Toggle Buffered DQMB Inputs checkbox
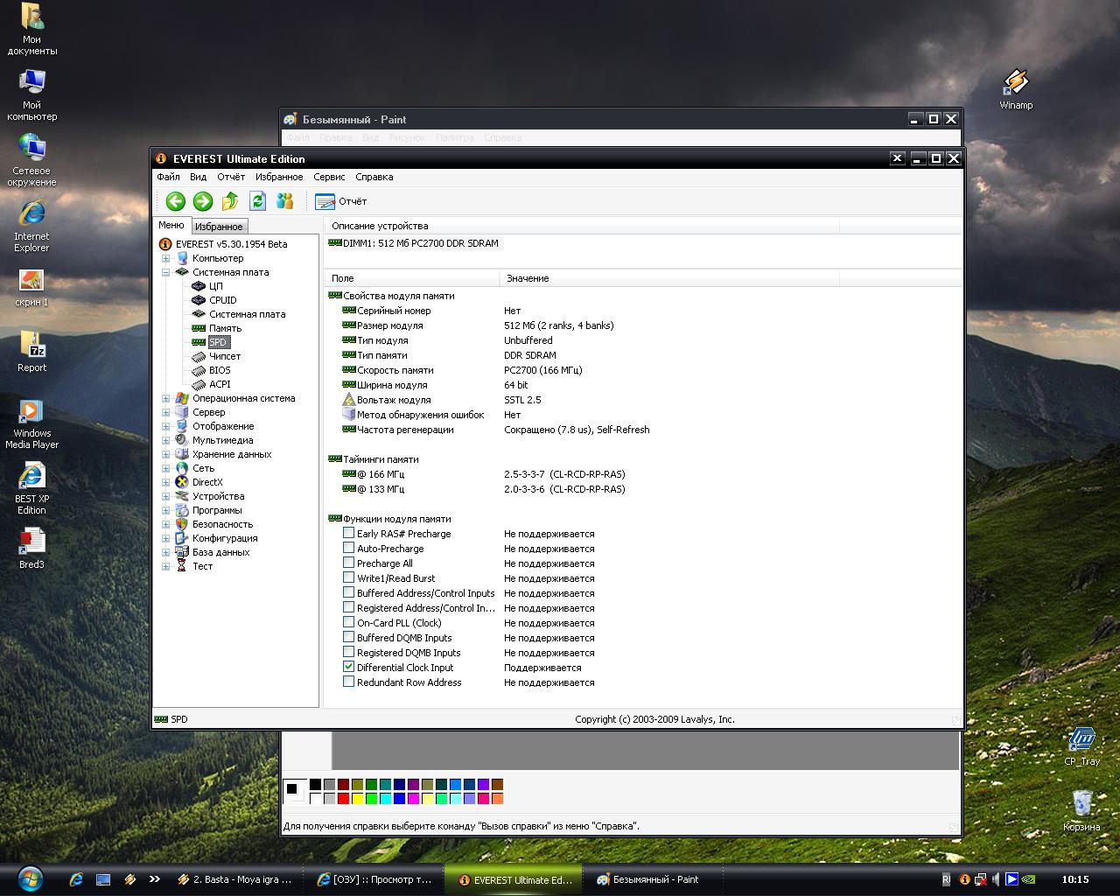 (x=348, y=637)
